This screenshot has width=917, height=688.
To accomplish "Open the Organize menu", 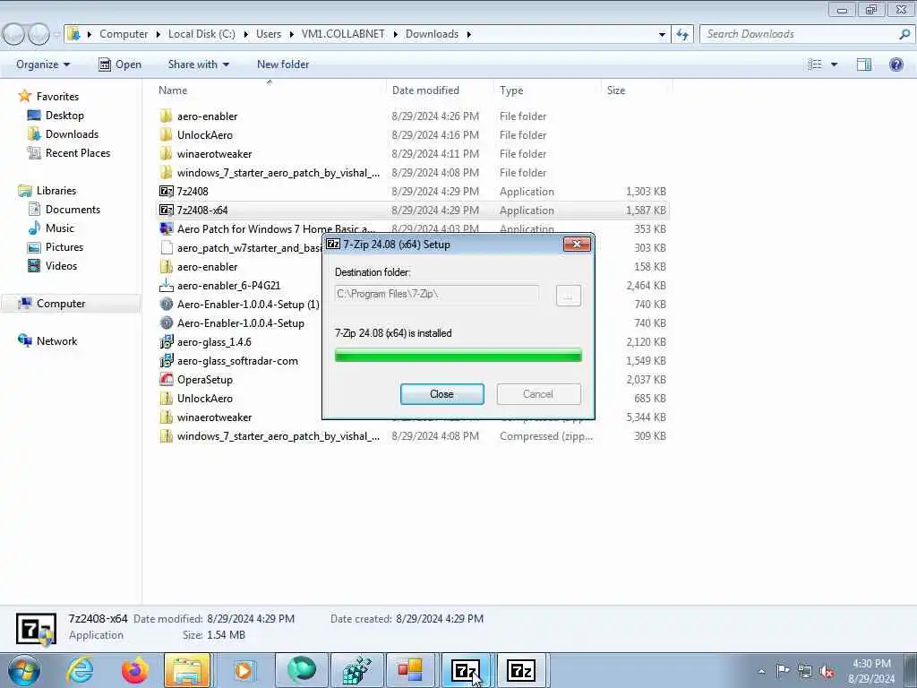I will point(43,64).
